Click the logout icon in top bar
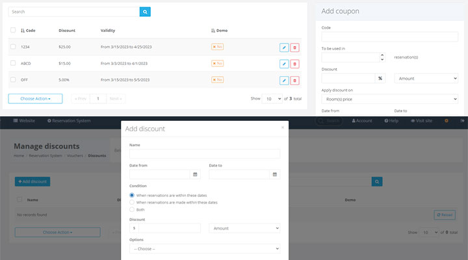 click(x=462, y=121)
